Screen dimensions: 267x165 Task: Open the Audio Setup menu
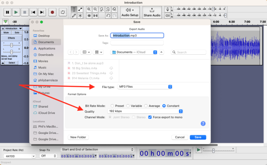[x=130, y=12]
